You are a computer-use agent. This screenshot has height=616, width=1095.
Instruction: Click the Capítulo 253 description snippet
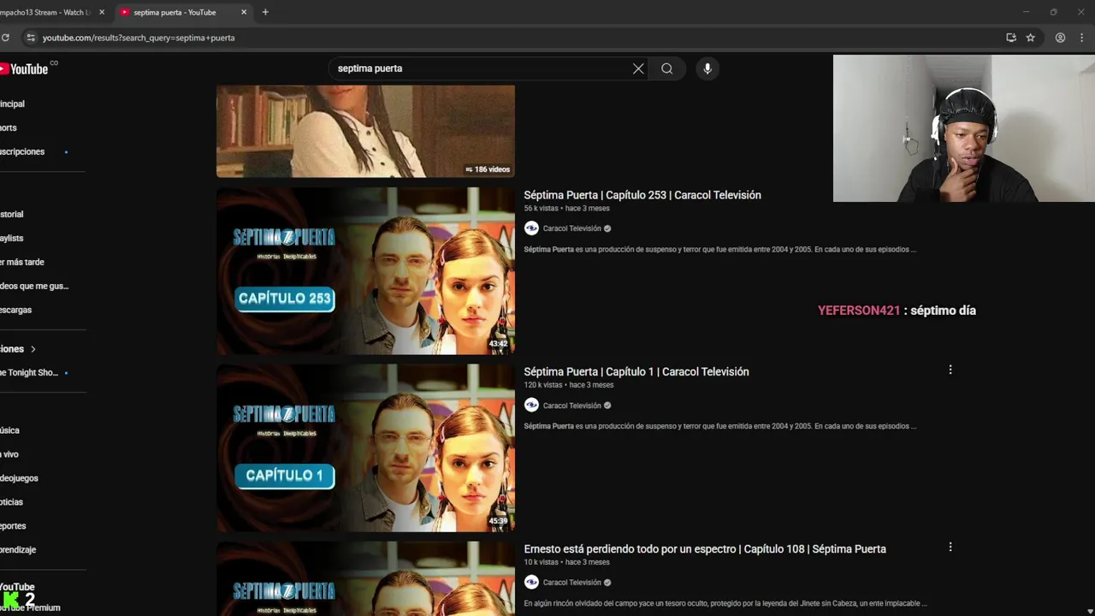click(x=720, y=250)
